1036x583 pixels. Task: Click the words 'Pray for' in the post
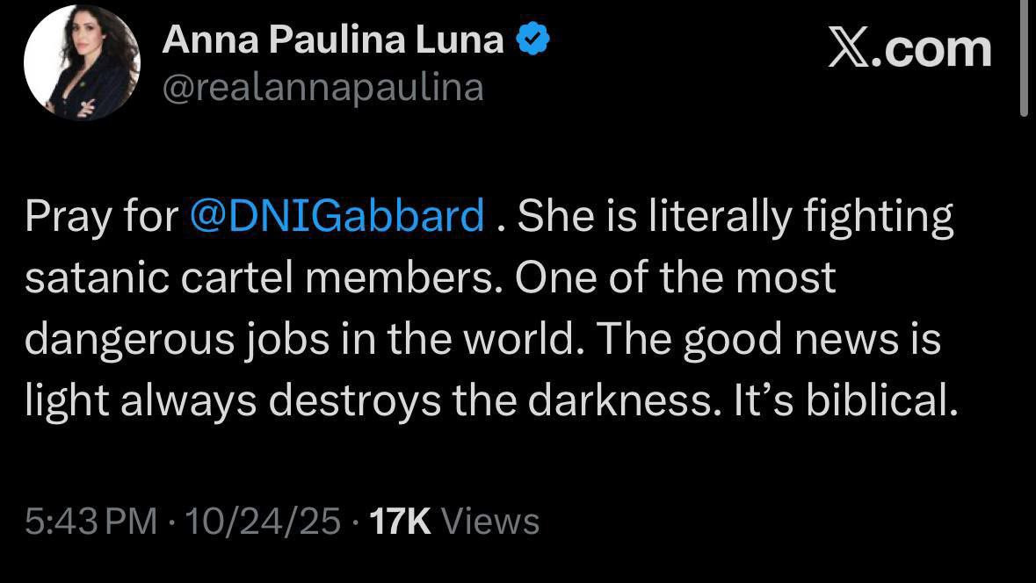(x=101, y=217)
